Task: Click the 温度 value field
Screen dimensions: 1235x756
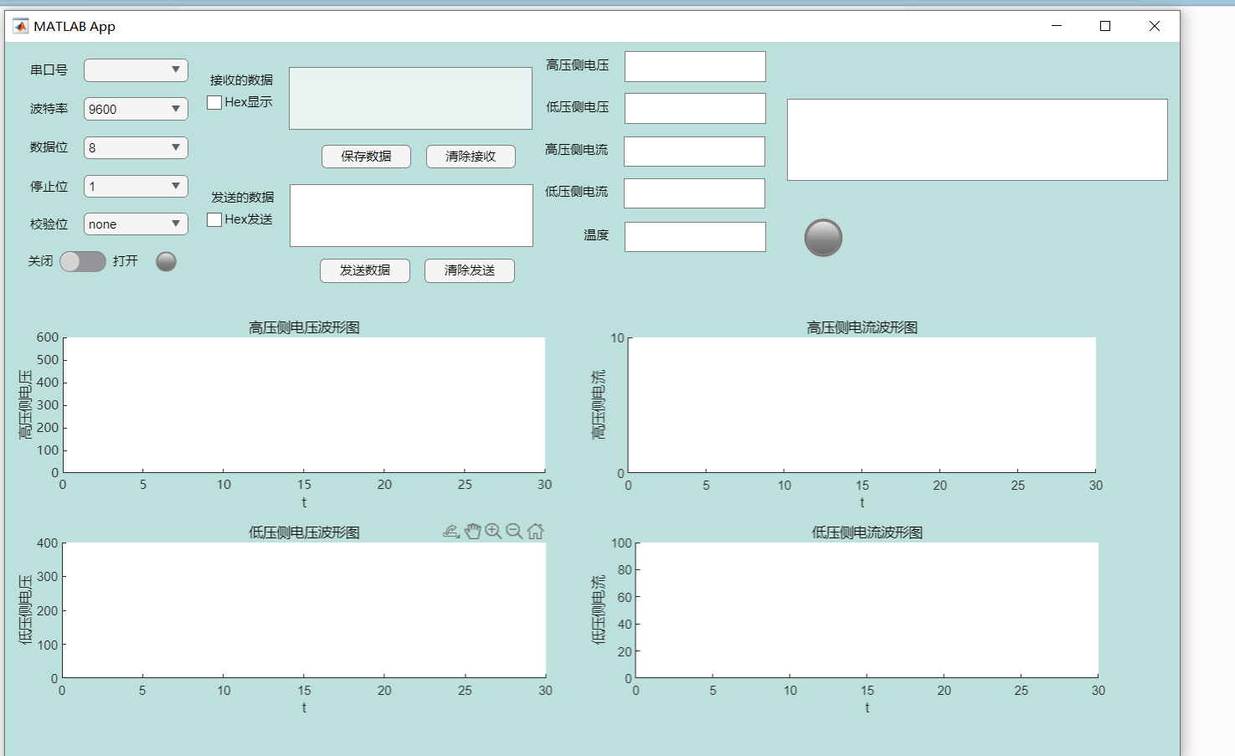Action: point(695,237)
